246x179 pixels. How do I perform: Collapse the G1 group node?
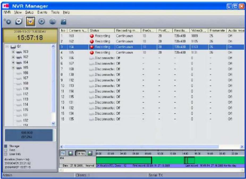(x=7, y=47)
